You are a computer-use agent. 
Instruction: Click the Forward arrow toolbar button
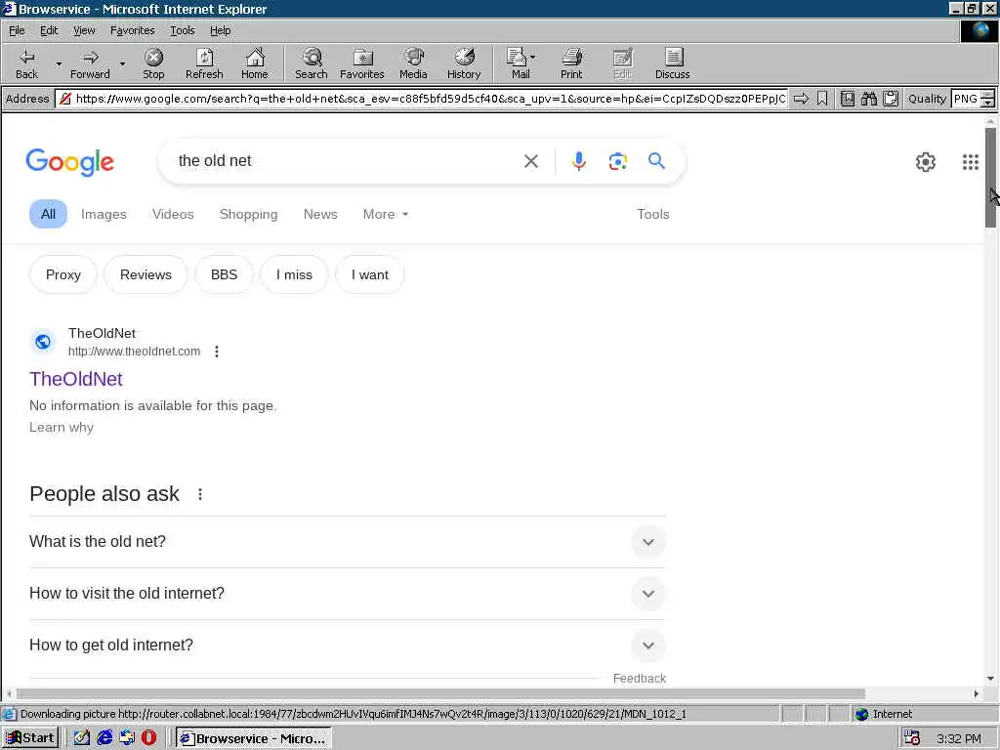(x=90, y=64)
